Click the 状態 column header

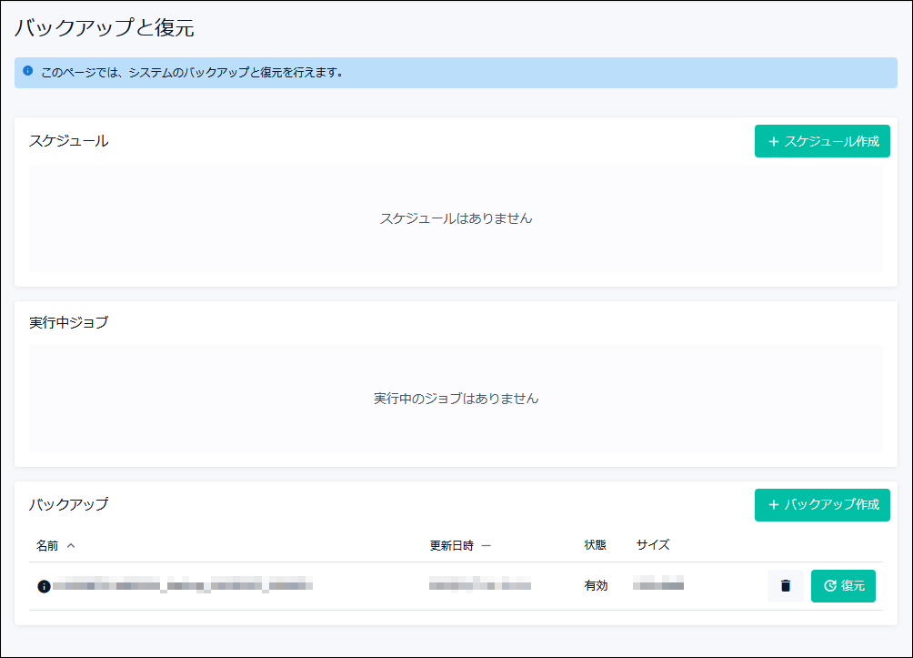point(595,545)
